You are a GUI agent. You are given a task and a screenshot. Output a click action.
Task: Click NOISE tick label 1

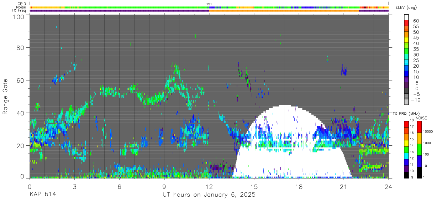coord(424,177)
